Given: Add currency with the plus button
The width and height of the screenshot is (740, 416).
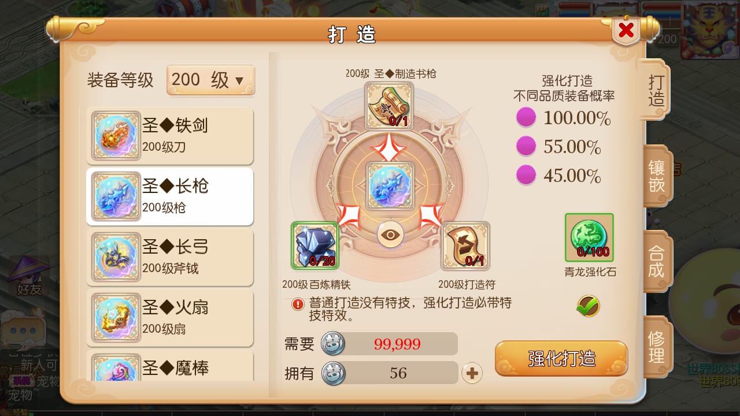Looking at the screenshot, I should pyautogui.click(x=472, y=374).
